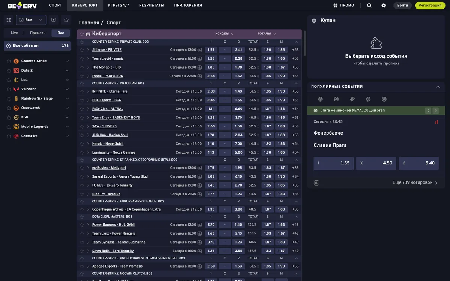Open РЕЗУЛЬТАТЫ in the top navigation

point(151,6)
